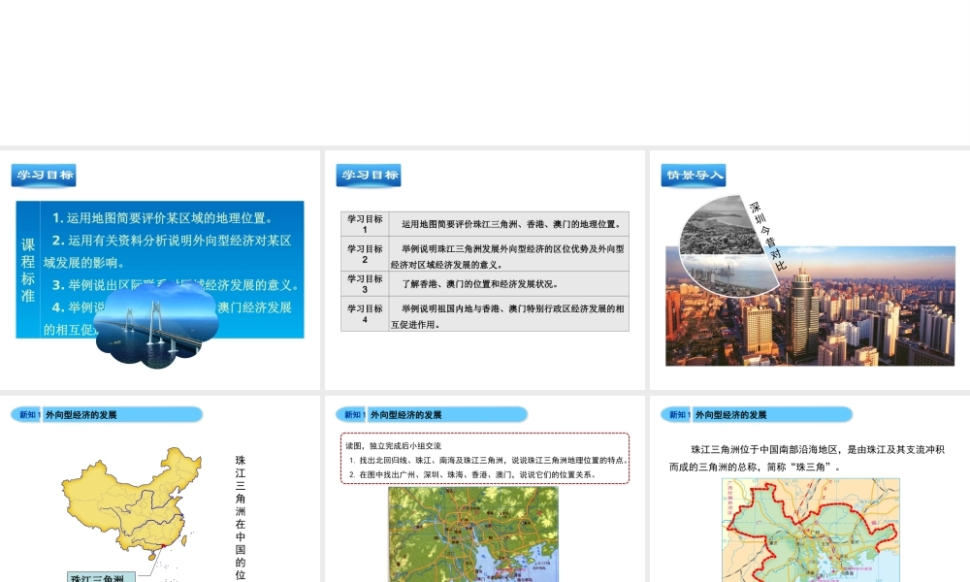The height and width of the screenshot is (582, 970).
Task: Click the cloud-shaped sea bridge picture
Action: pyautogui.click(x=156, y=325)
